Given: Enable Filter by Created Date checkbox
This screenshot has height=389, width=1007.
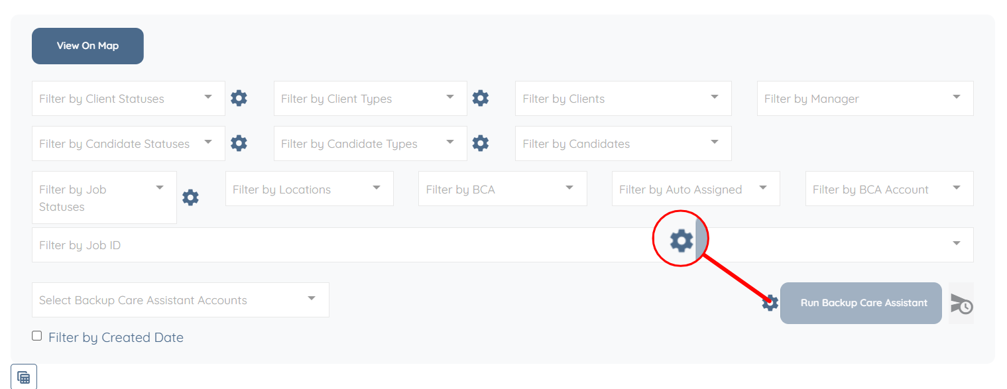Looking at the screenshot, I should pos(37,336).
